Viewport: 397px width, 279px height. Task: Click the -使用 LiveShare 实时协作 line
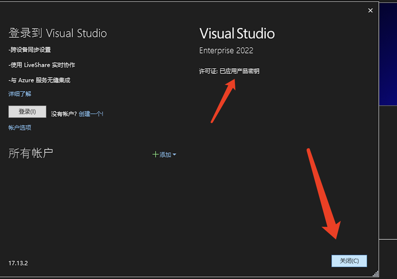[42, 65]
